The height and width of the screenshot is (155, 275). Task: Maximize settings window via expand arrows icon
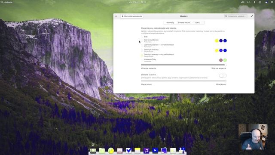click(x=252, y=16)
